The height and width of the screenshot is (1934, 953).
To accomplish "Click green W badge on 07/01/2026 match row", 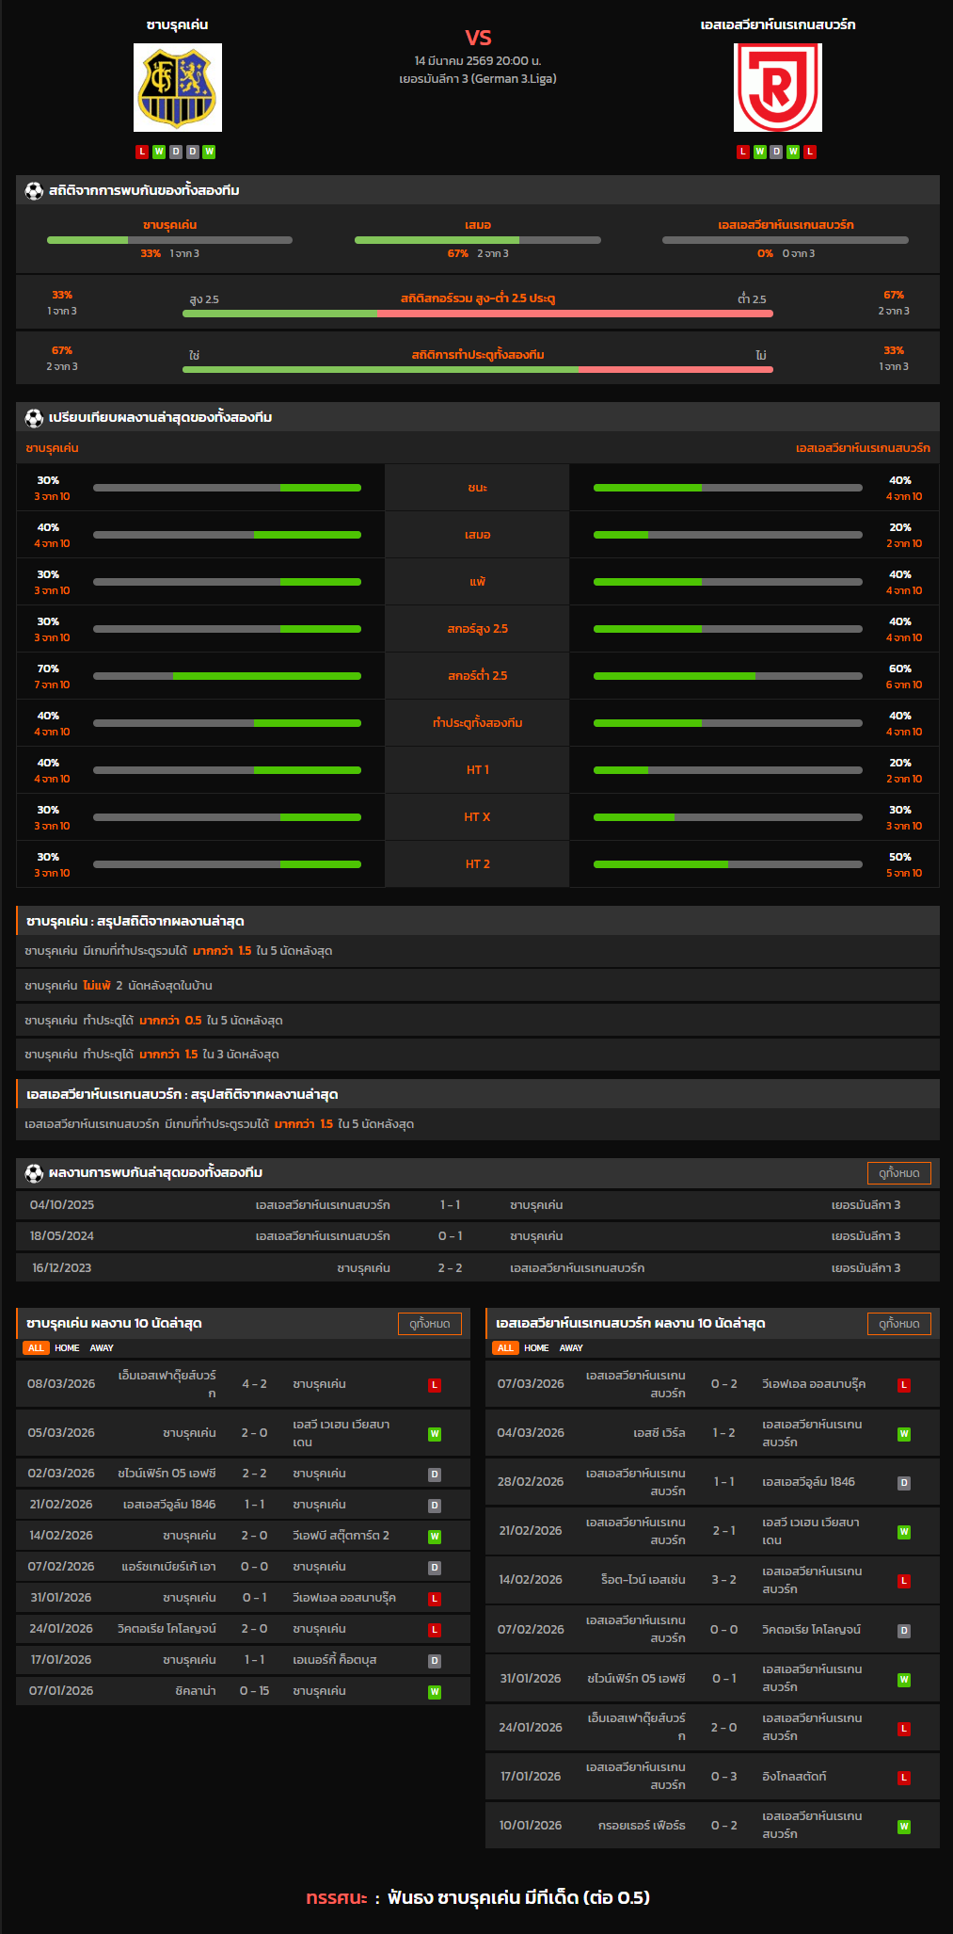I will click(435, 1692).
